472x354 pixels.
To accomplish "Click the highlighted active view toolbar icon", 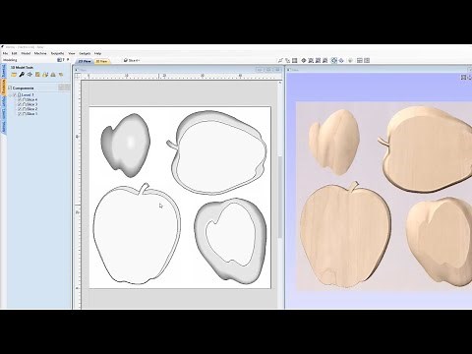I will point(334,60).
